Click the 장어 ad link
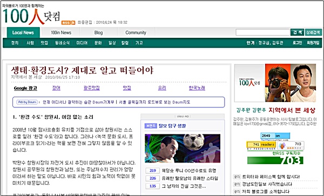 [x=56, y=88]
